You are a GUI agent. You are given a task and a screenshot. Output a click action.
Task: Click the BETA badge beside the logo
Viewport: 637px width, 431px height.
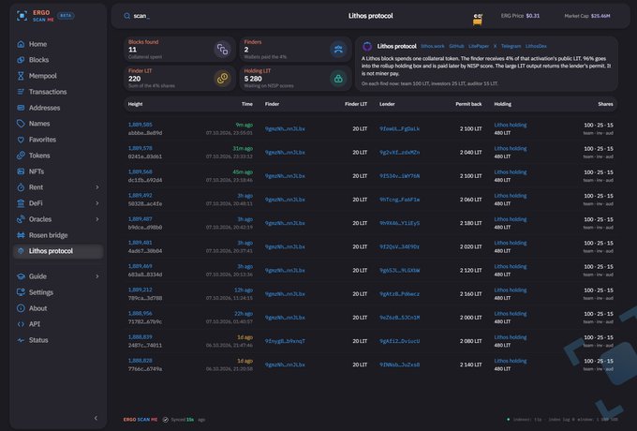click(66, 16)
